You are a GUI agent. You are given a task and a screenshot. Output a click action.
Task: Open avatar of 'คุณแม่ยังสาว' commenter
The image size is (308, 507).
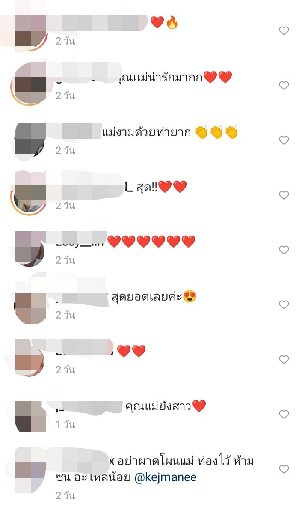click(x=30, y=415)
